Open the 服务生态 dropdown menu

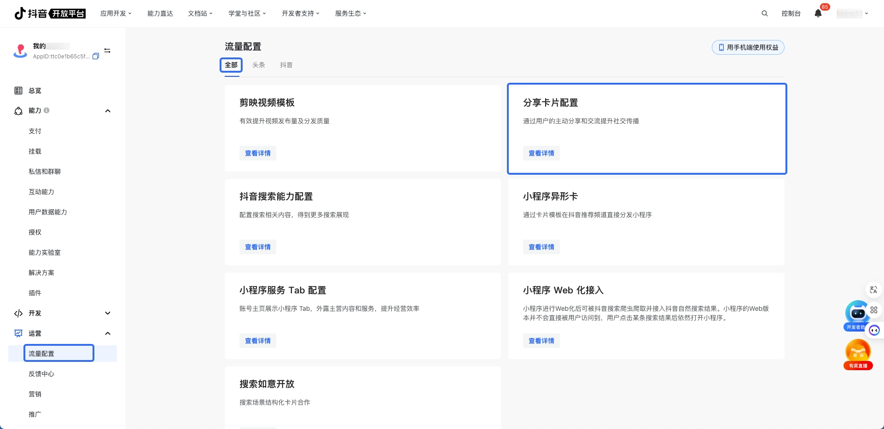coord(351,13)
